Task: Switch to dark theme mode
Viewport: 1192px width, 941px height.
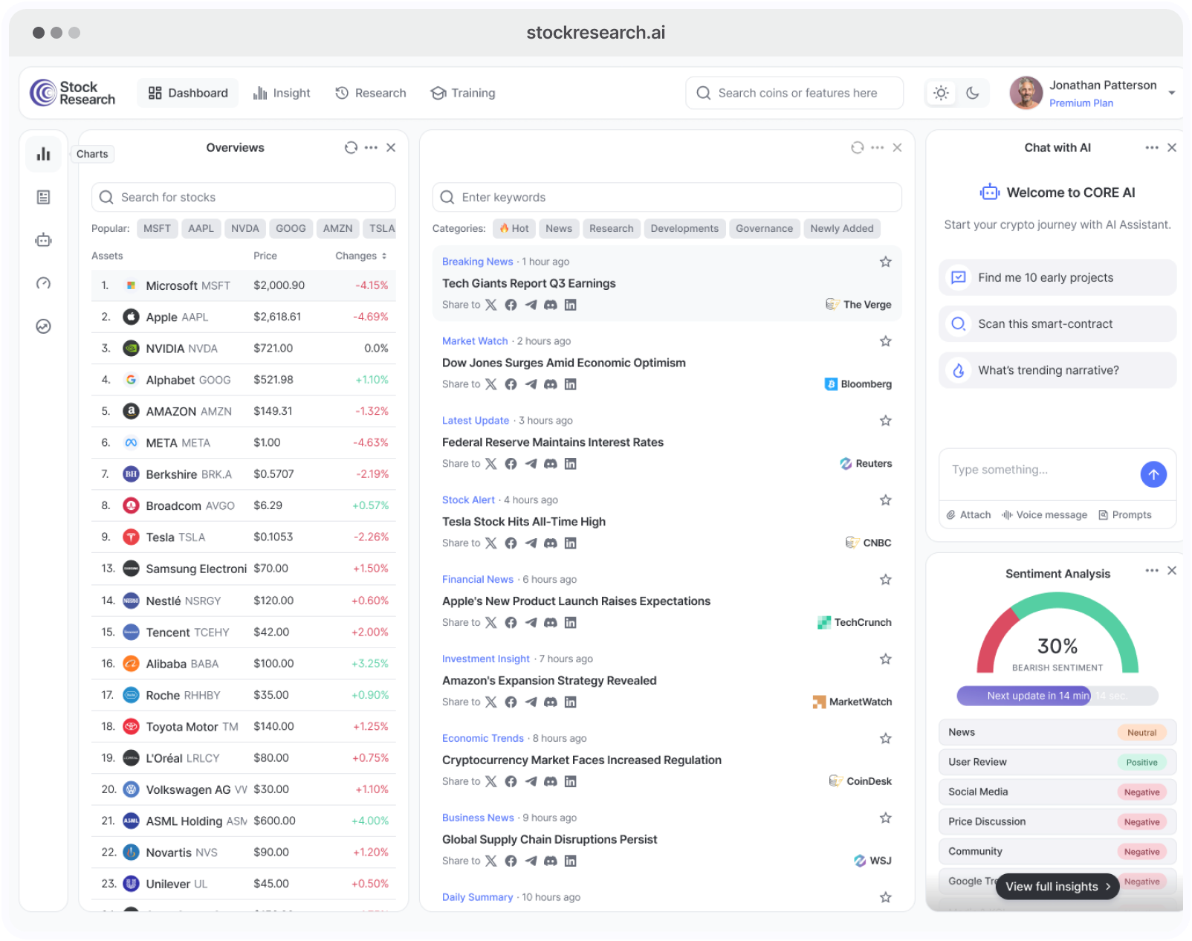Action: [973, 93]
